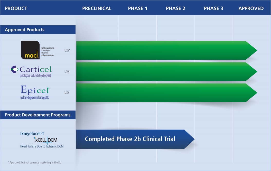Click the Ixmyelocel-T product name

click(32, 133)
